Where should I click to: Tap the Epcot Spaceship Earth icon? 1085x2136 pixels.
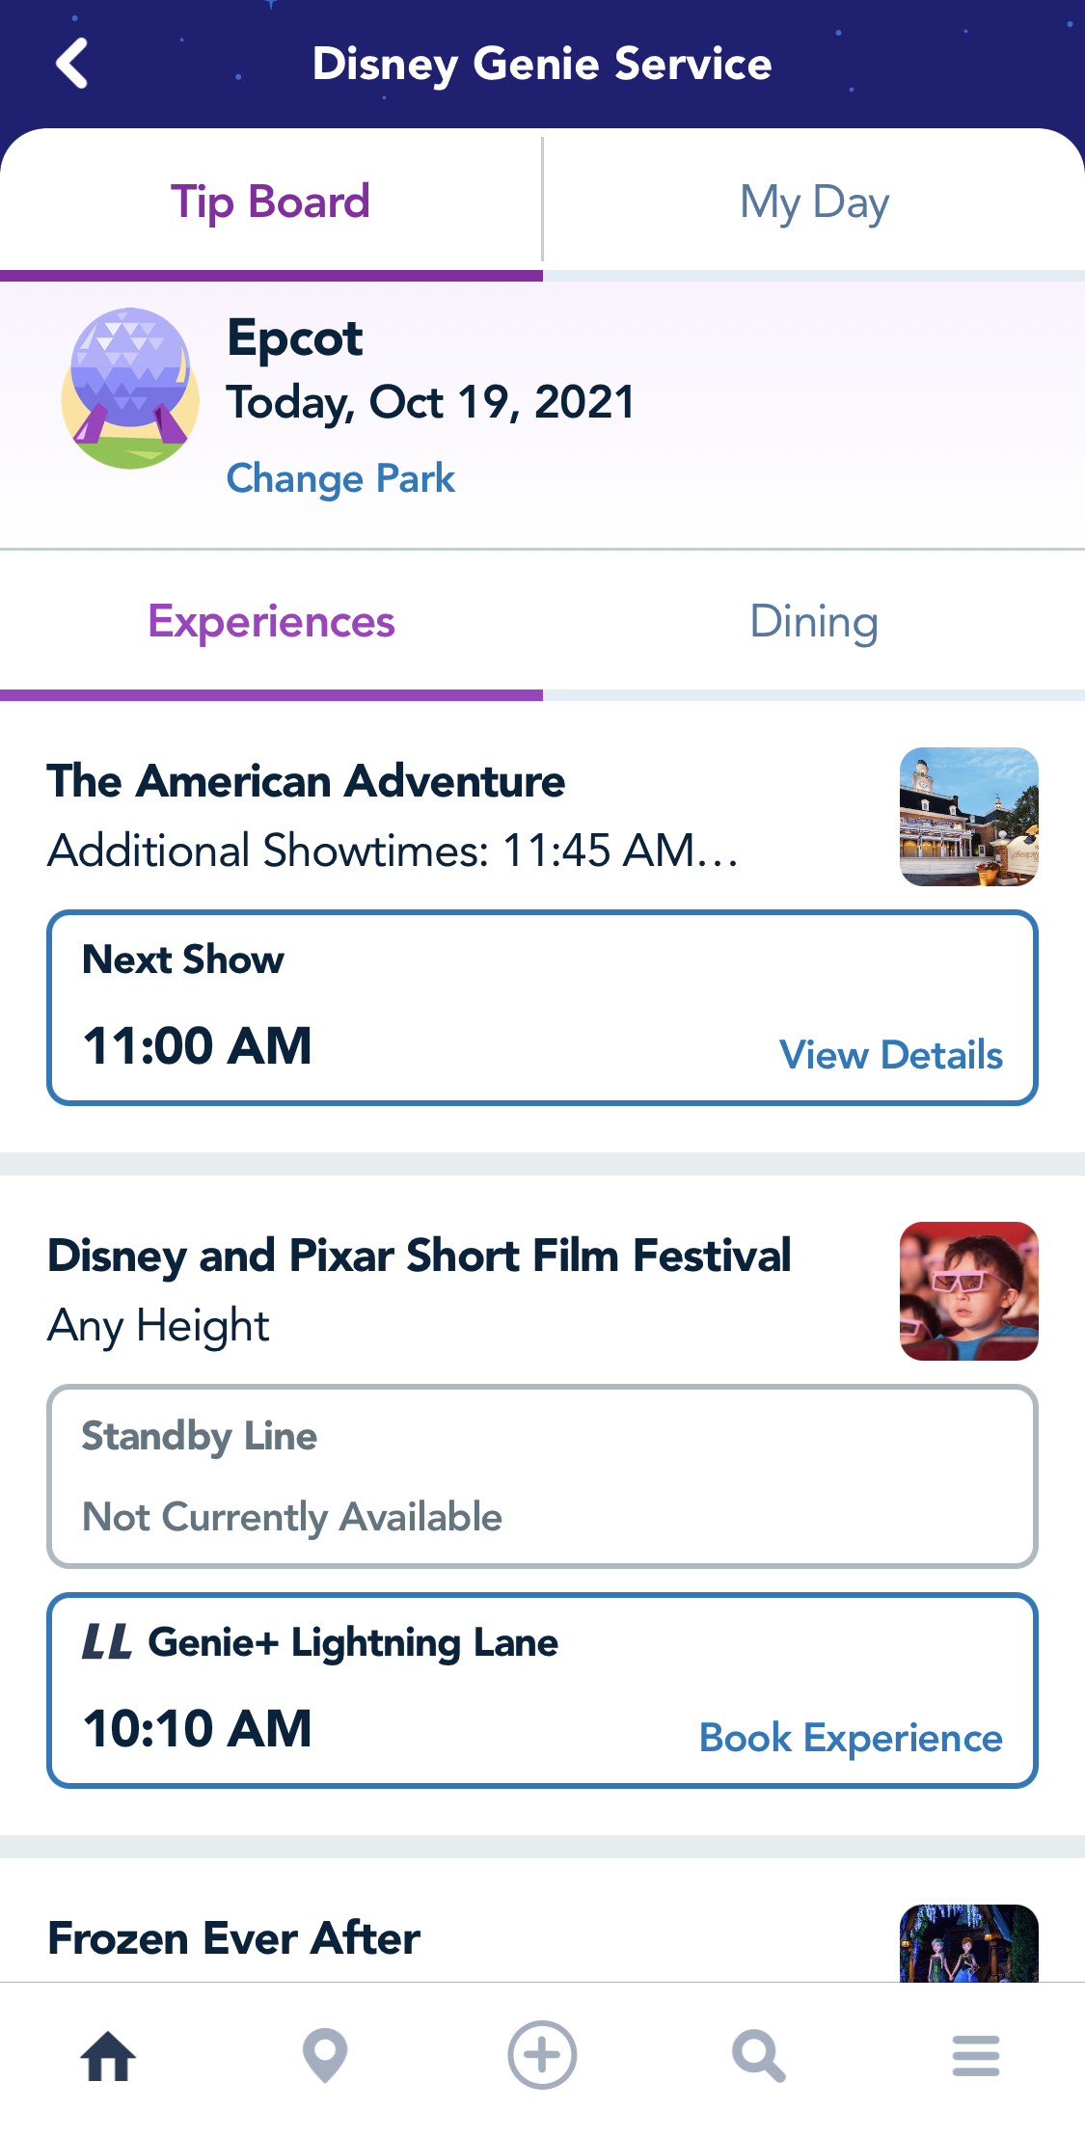point(130,389)
